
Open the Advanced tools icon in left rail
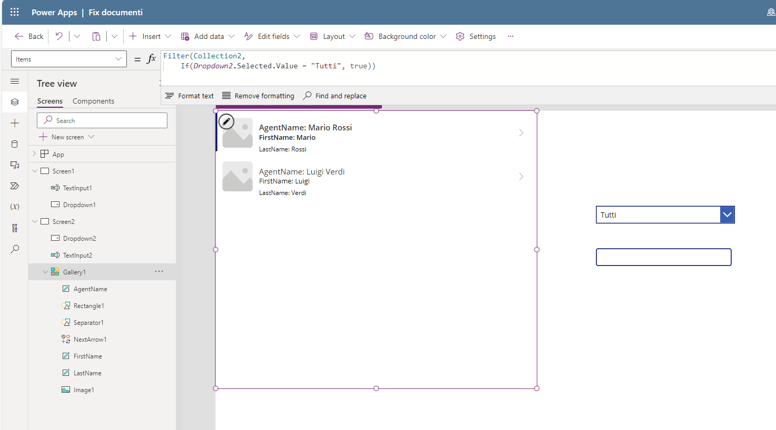pyautogui.click(x=14, y=228)
